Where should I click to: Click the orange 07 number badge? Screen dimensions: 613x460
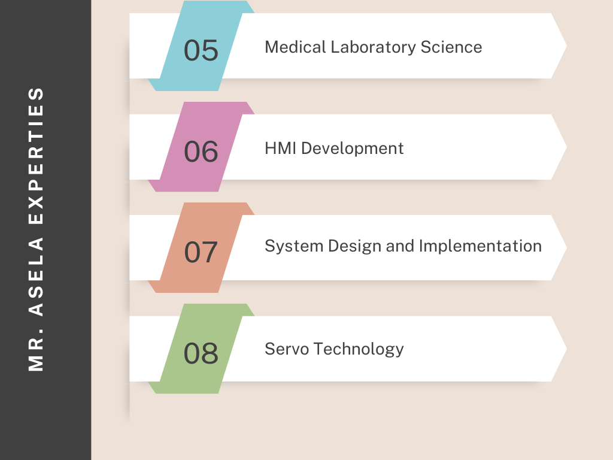201,247
